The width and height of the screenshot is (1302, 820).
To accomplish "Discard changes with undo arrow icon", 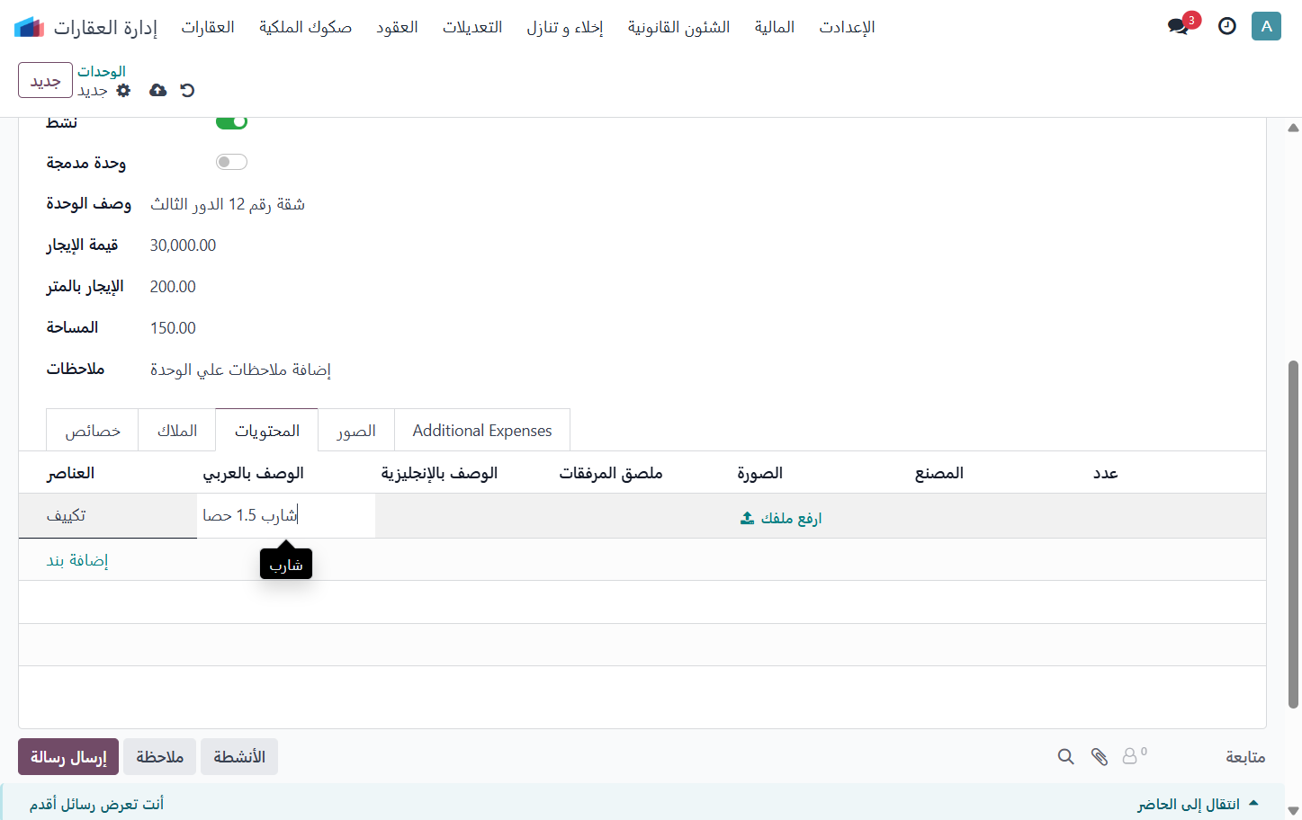I will (187, 90).
